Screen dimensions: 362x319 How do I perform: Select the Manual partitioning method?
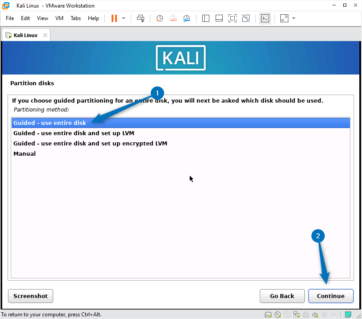click(25, 153)
